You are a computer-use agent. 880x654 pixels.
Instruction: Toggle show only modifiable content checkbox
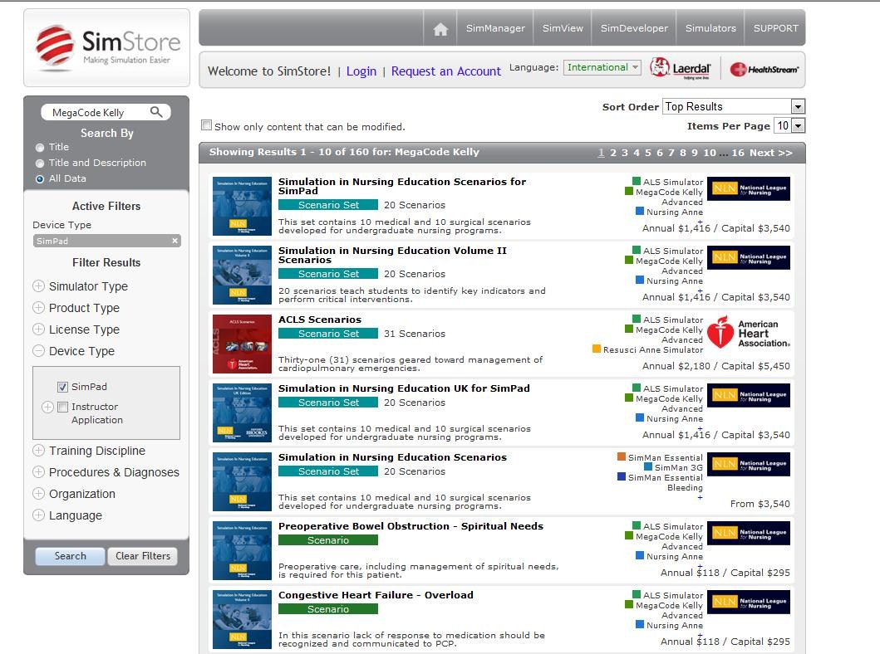pyautogui.click(x=207, y=125)
